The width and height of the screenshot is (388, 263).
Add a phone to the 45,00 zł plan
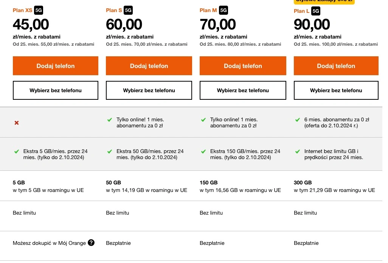click(x=56, y=66)
